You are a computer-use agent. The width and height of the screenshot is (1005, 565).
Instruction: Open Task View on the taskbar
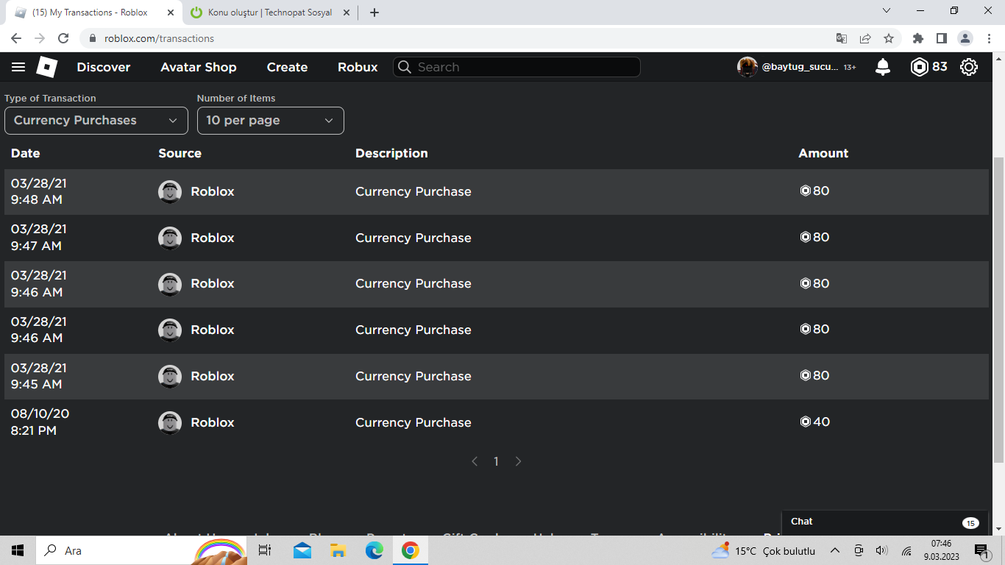click(x=266, y=550)
